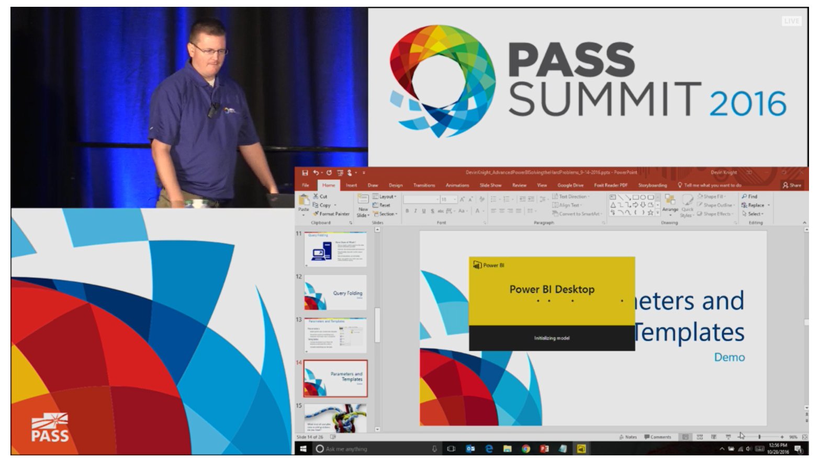
Task: Choose the triangle shape in gallery
Action: 613,205
